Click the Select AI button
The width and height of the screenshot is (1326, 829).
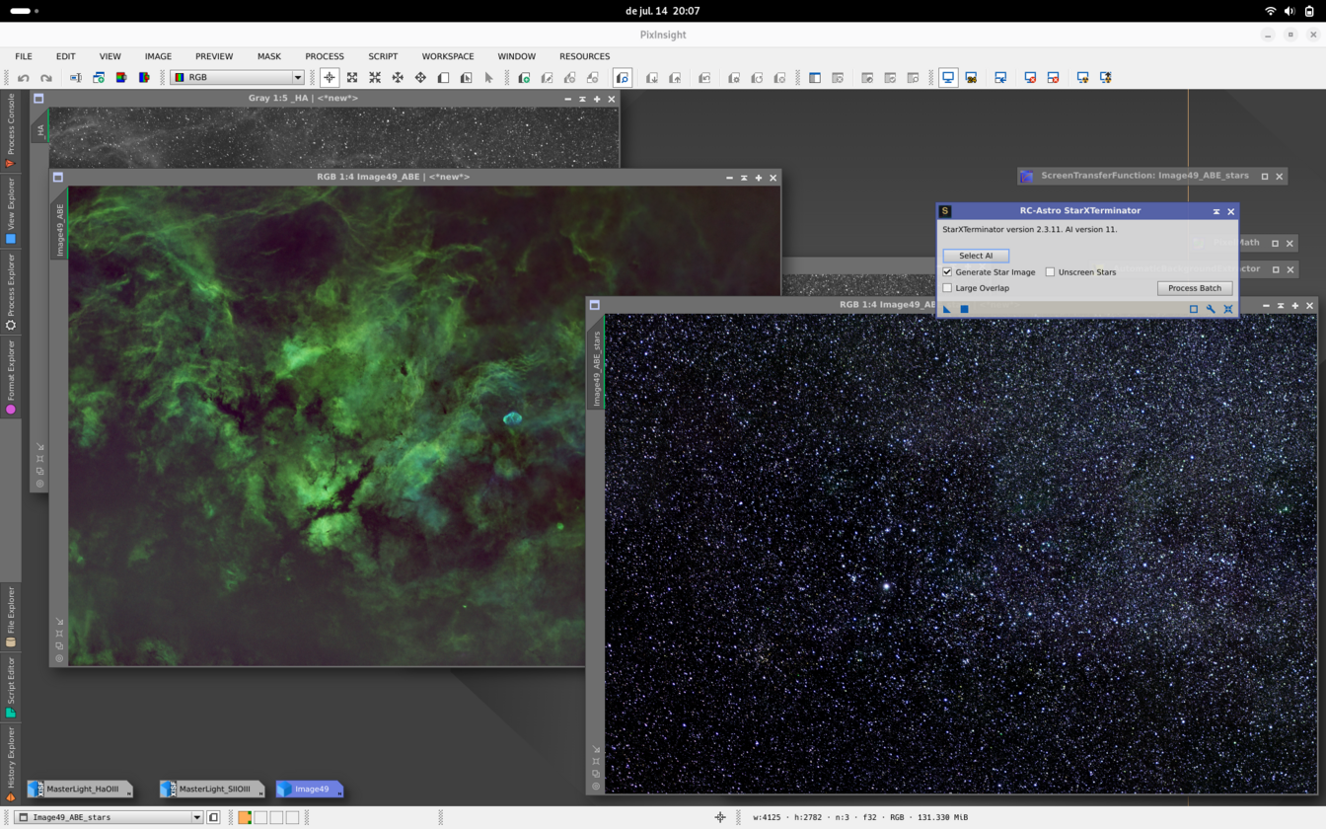(x=976, y=256)
